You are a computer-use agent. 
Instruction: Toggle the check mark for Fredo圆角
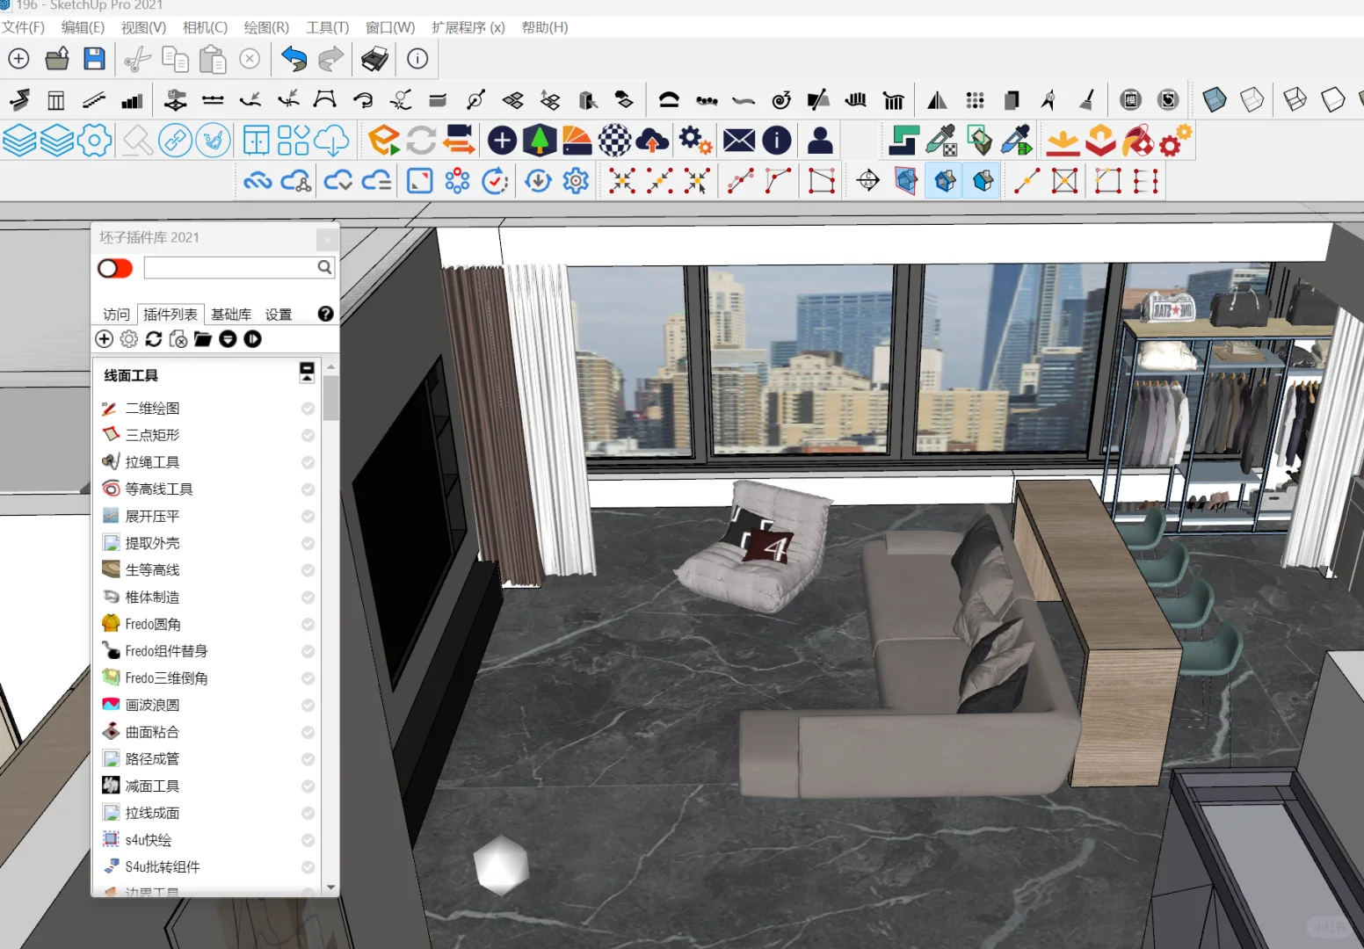308,625
